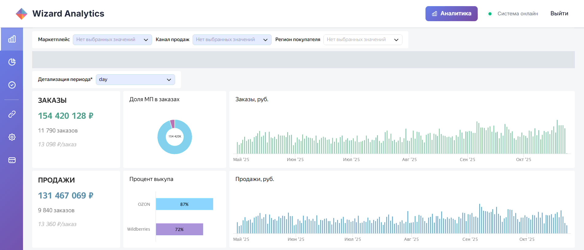Open the checkmark circle sidebar icon
The height and width of the screenshot is (250, 584).
tap(12, 85)
